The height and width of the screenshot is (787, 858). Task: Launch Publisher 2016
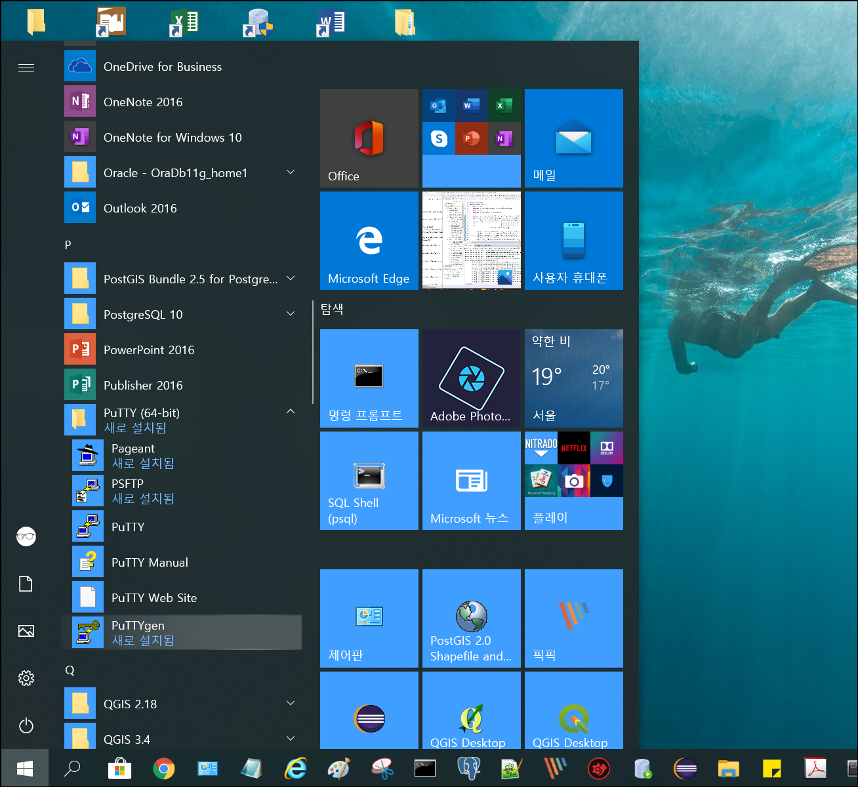click(x=182, y=385)
